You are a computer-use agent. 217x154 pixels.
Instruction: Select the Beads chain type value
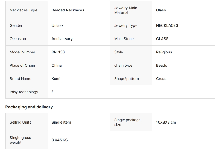161,65
